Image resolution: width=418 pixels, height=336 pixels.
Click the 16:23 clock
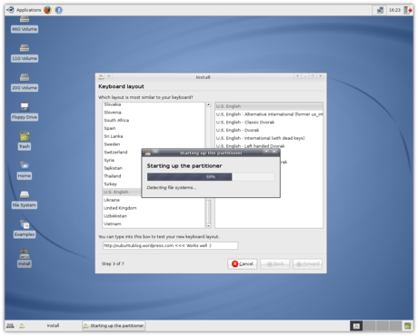point(394,10)
